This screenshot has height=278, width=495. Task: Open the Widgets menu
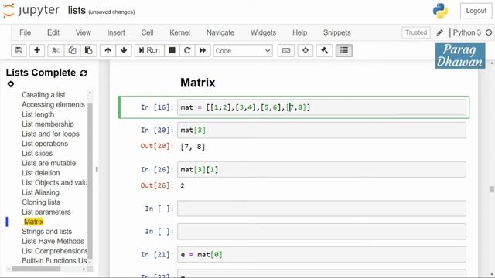(263, 32)
